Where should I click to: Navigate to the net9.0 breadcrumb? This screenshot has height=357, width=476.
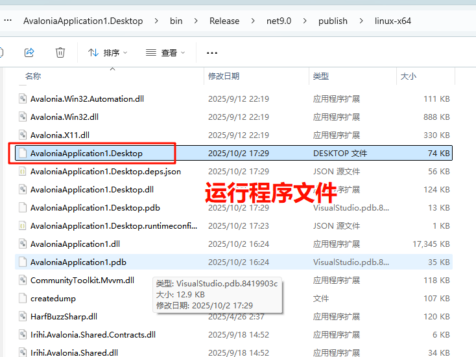click(279, 21)
